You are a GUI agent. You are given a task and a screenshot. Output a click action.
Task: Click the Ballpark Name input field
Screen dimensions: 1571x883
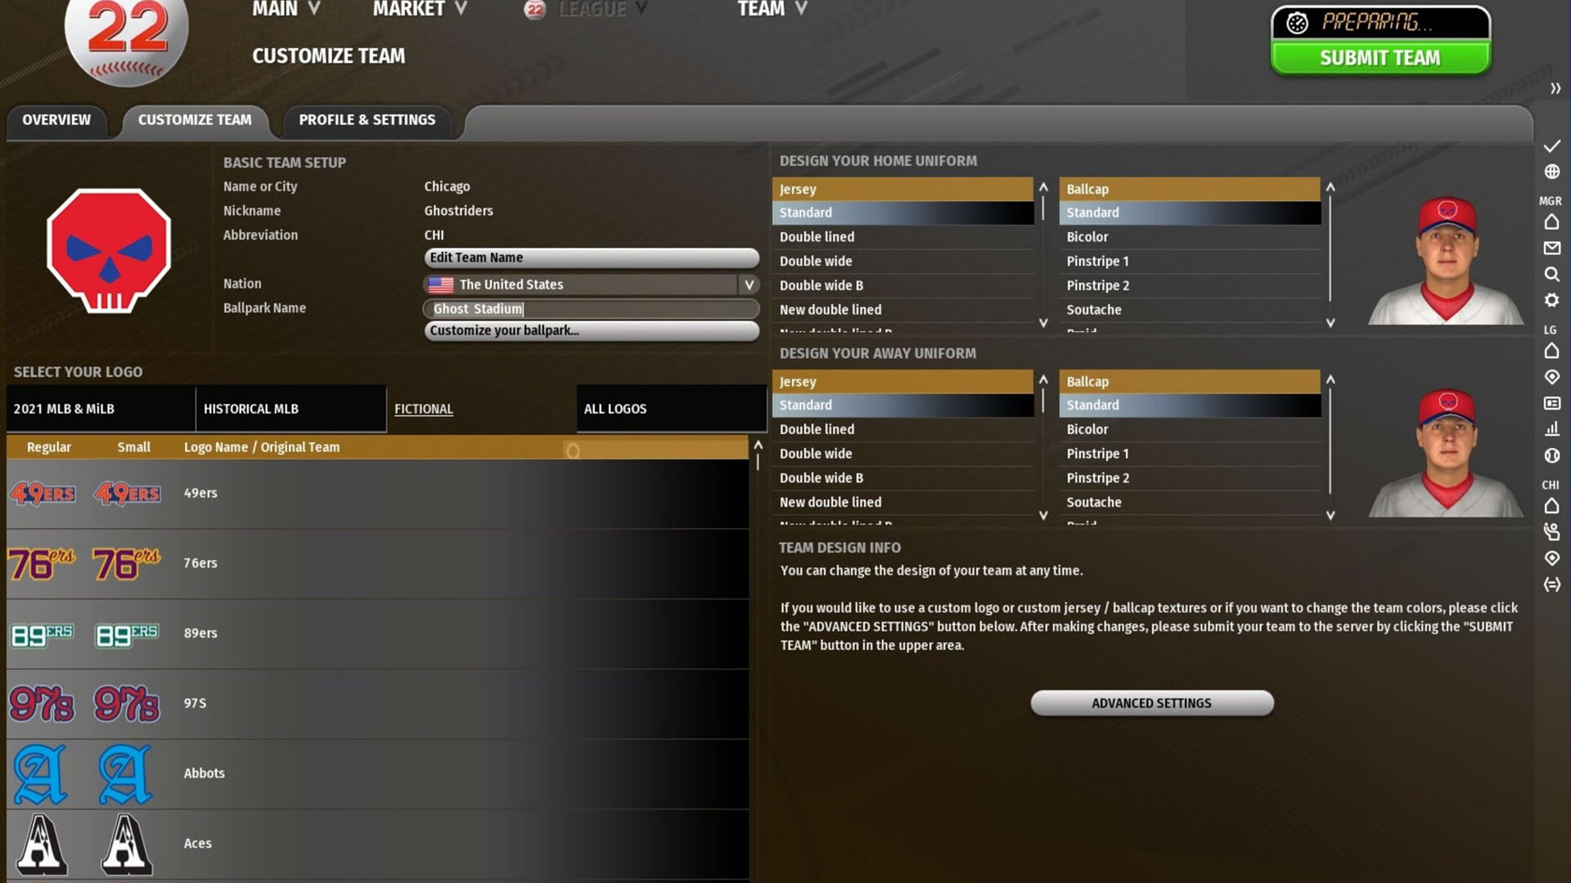point(591,309)
